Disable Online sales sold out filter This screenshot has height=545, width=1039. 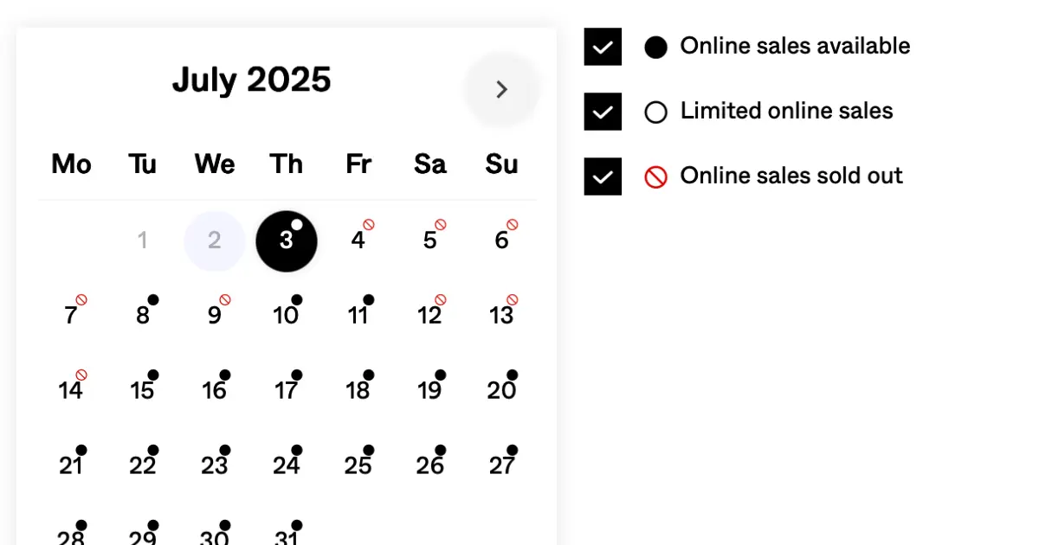603,176
